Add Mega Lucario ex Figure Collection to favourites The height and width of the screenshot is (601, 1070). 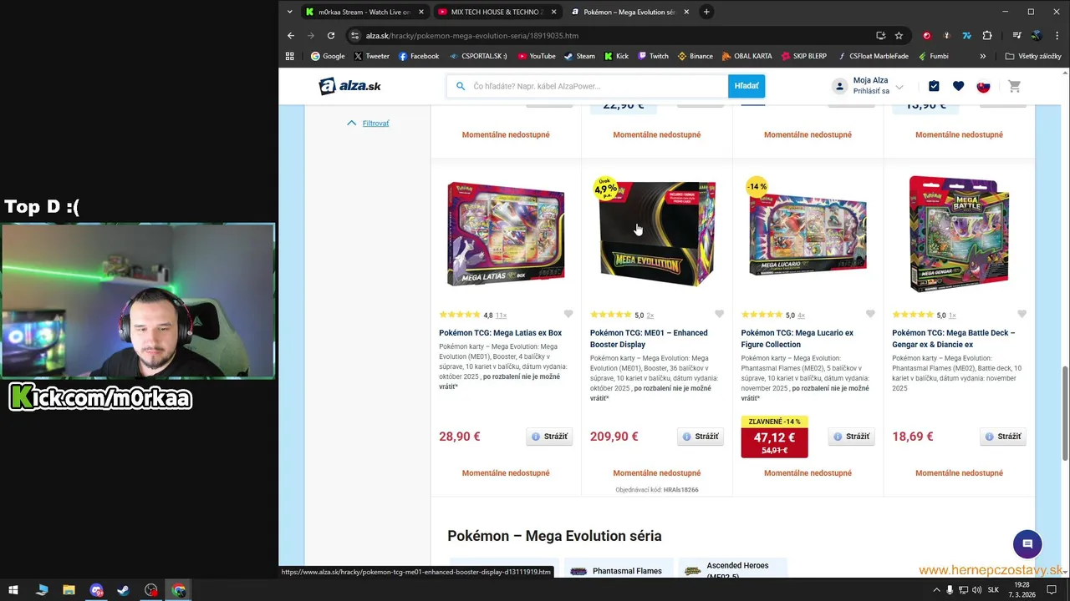870,314
